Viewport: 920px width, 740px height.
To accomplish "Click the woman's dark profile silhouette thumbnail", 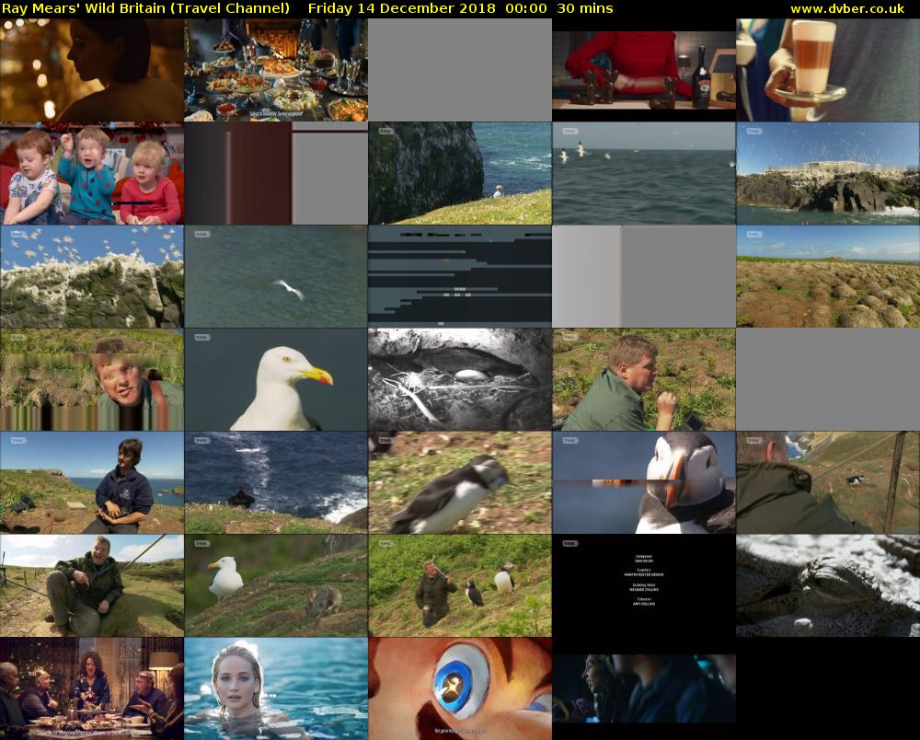I will point(91,70).
